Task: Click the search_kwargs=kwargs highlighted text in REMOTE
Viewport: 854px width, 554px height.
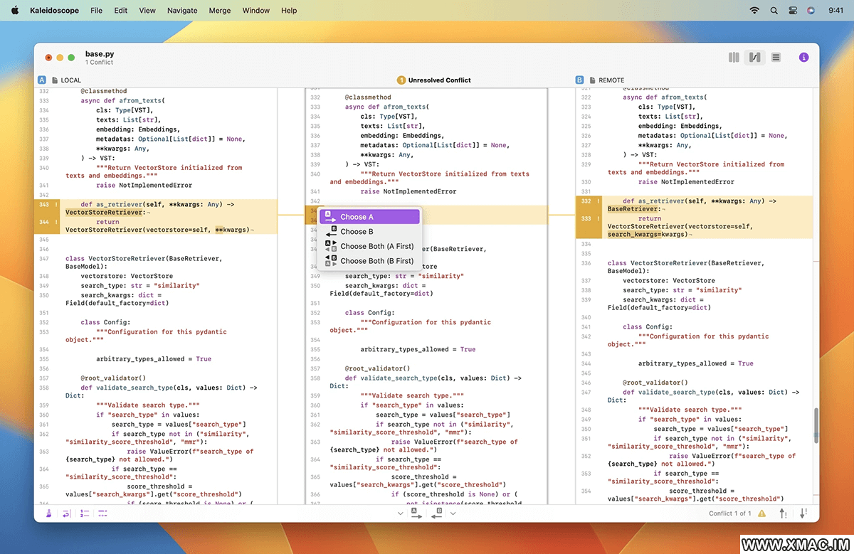Action: [x=648, y=235]
